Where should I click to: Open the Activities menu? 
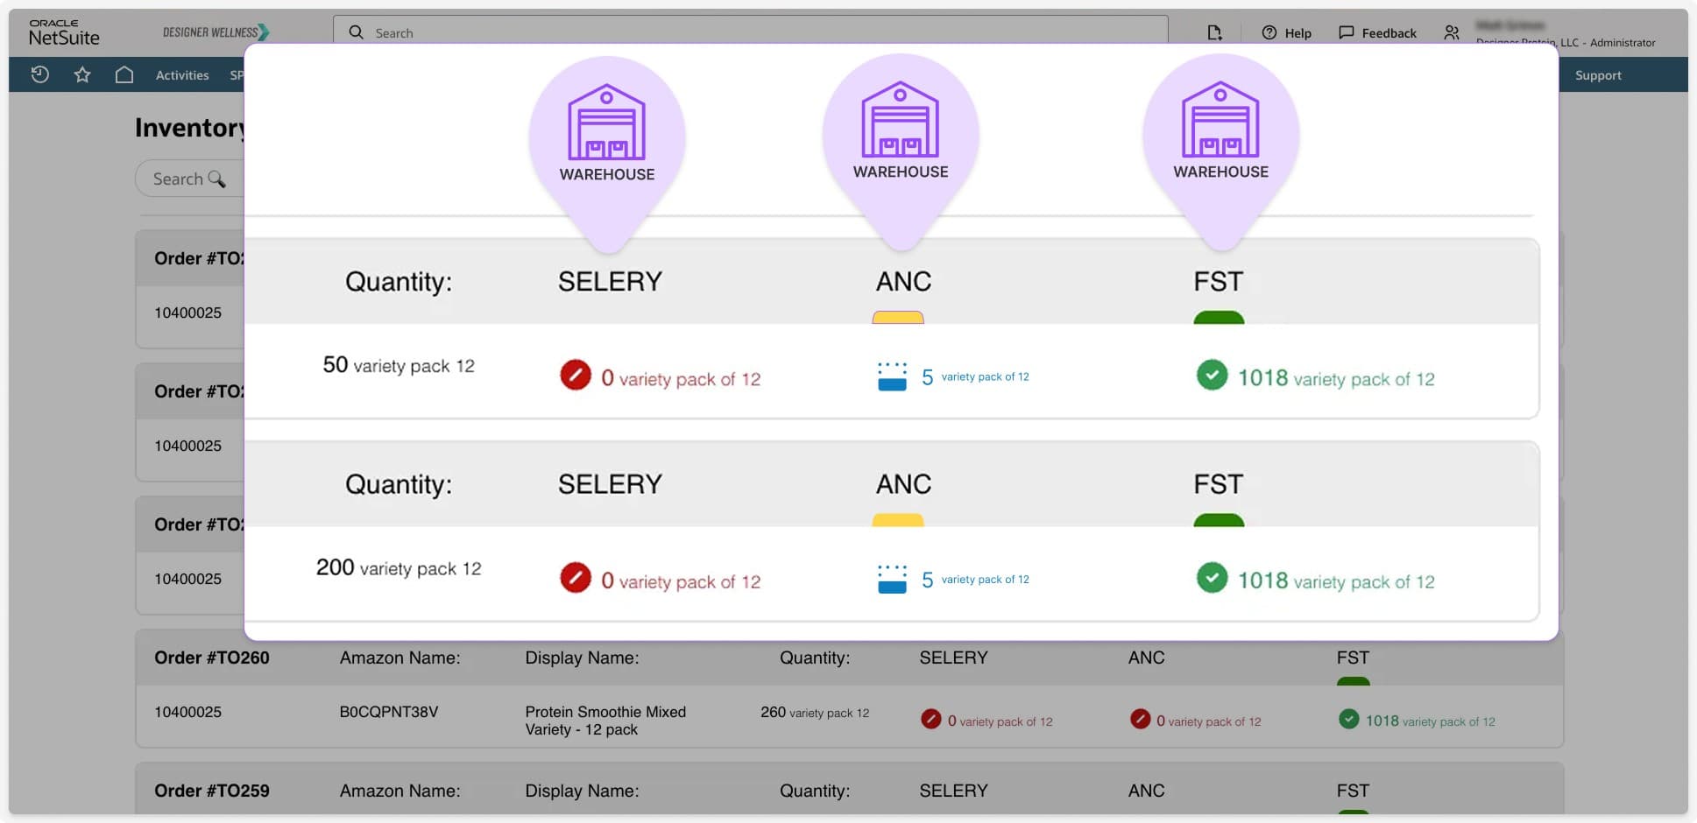pos(181,74)
